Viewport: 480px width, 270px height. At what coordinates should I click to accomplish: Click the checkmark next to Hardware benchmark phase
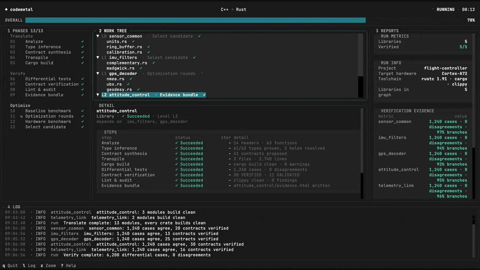pyautogui.click(x=82, y=122)
